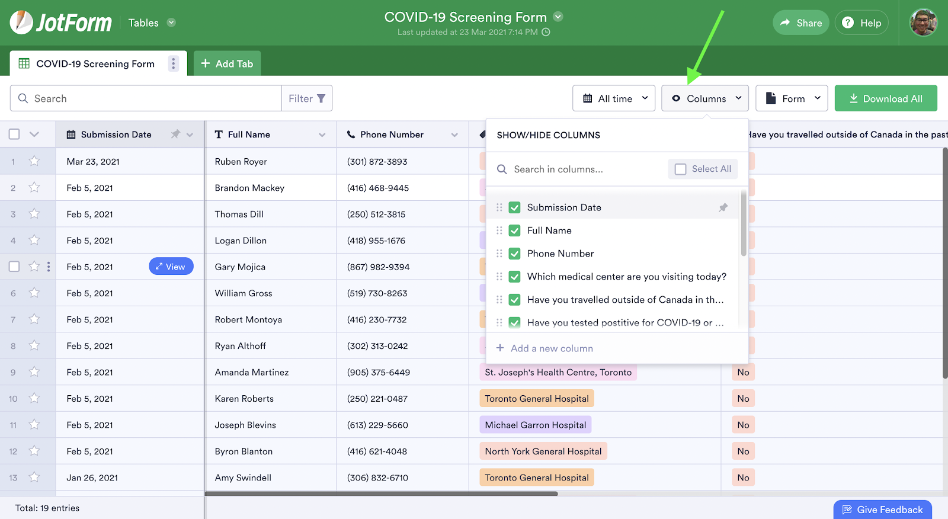Select the COVID-19 Screening Form tab
The image size is (948, 519).
95,63
